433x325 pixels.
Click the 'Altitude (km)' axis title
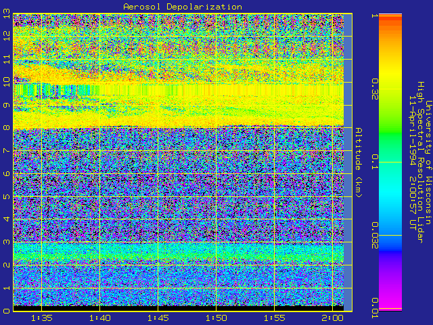tap(358, 162)
